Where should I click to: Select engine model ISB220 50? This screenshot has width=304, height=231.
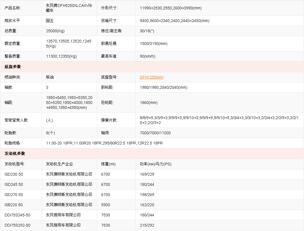[x=14, y=205]
